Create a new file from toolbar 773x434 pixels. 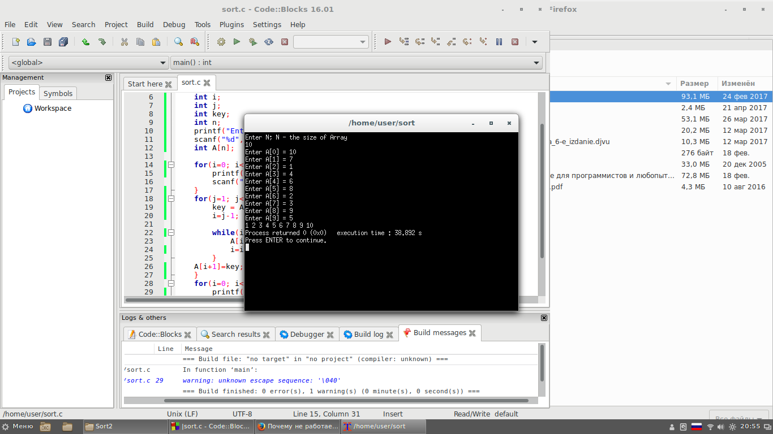[16, 42]
